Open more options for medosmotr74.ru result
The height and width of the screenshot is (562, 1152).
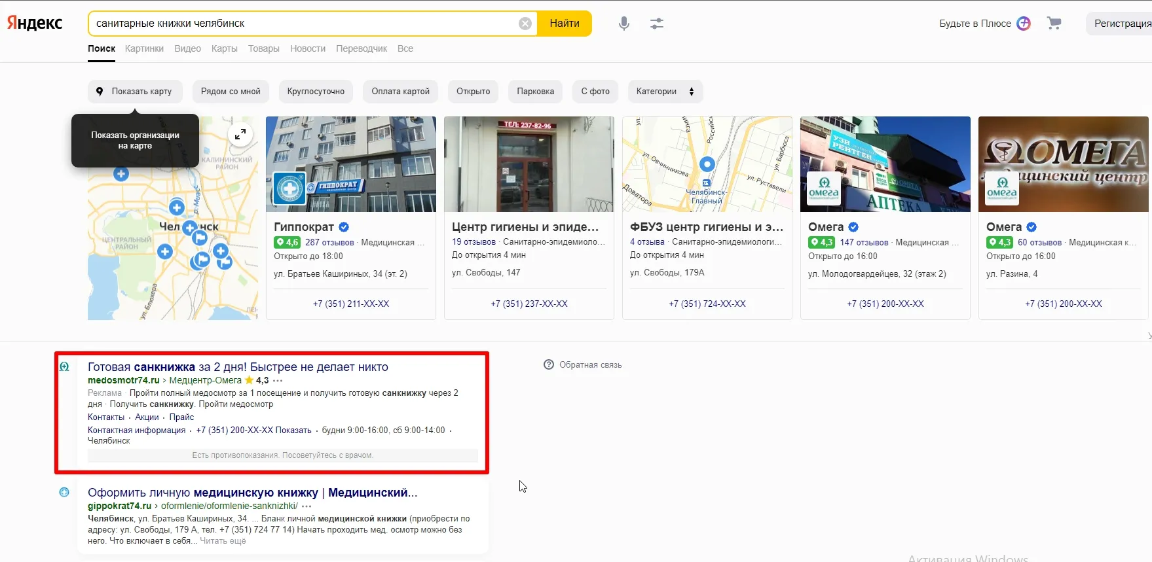pyautogui.click(x=278, y=381)
